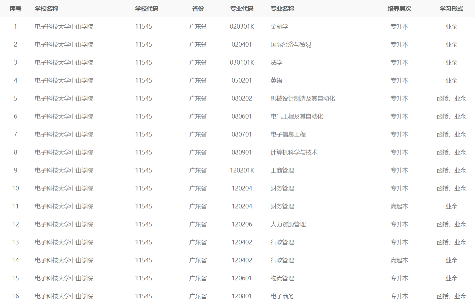Click serial number 5
This screenshot has height=305, width=475.
(15, 99)
